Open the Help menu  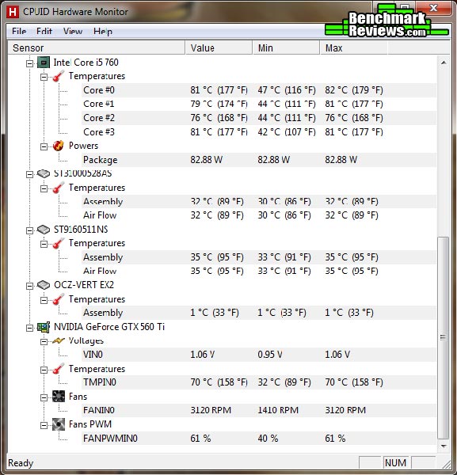pos(103,31)
